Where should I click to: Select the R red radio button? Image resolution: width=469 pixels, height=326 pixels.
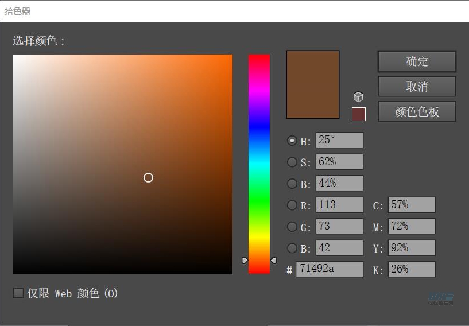(x=292, y=205)
